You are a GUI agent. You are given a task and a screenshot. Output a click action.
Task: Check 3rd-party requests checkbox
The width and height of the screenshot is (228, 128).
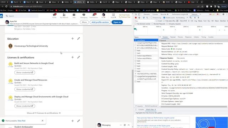[167, 24]
